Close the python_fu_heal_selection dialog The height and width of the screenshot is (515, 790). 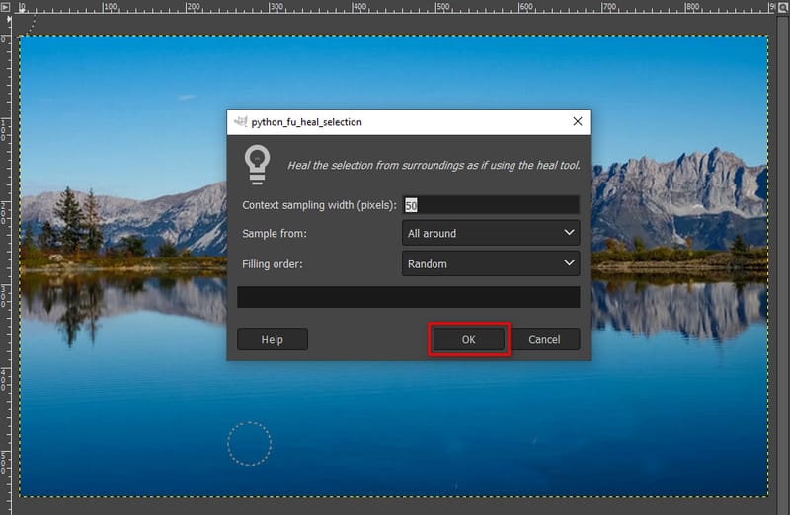577,122
